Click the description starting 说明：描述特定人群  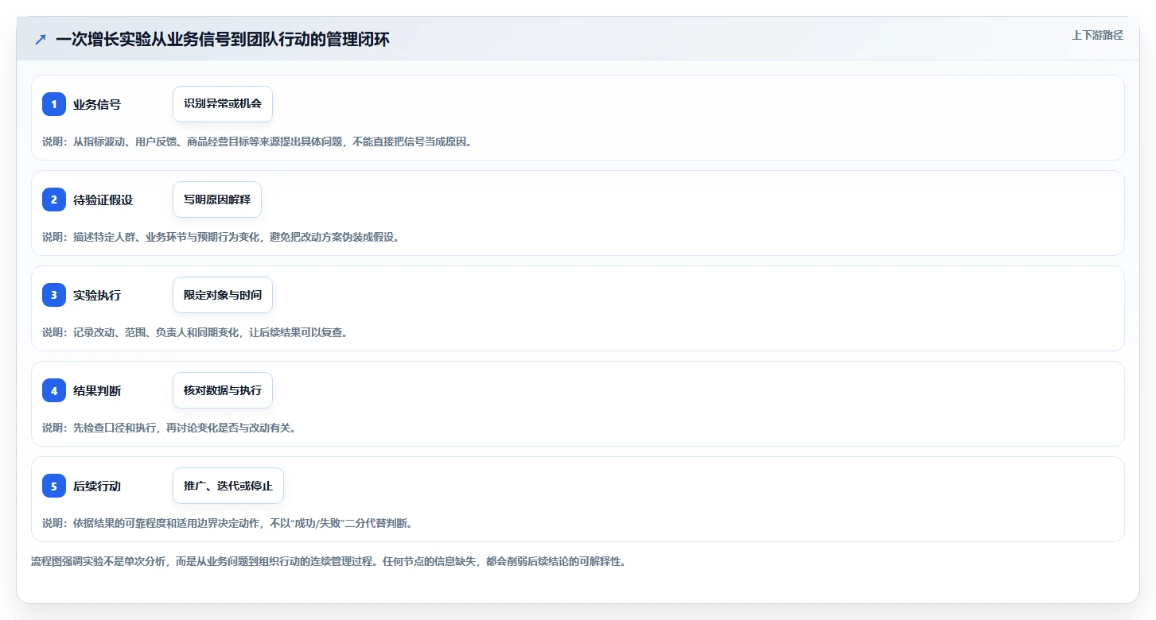pos(221,237)
